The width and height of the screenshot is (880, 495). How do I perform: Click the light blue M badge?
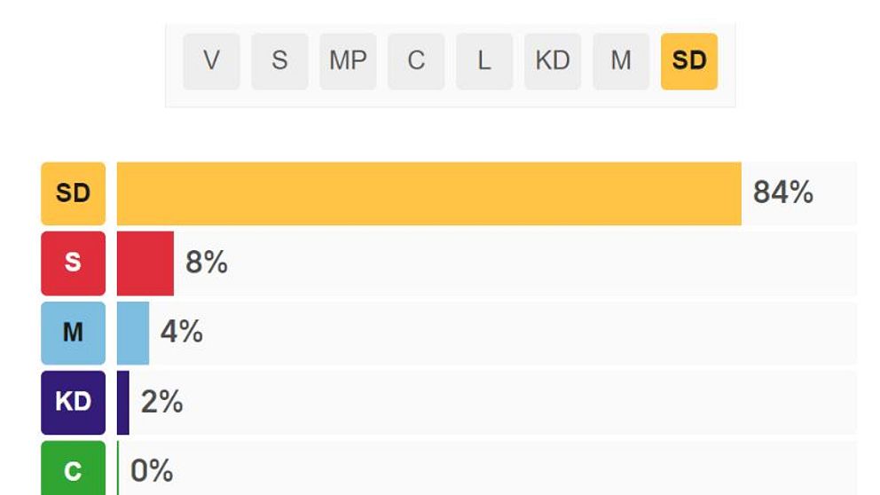[x=73, y=333]
